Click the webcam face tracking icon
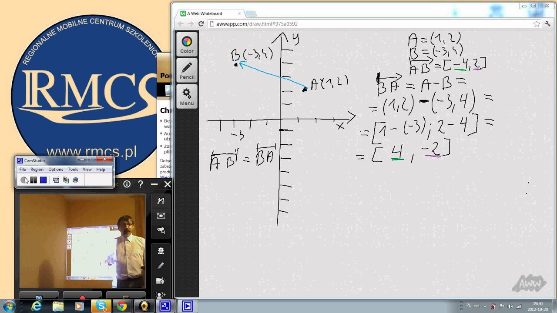This screenshot has width=557, height=313. 161,295
